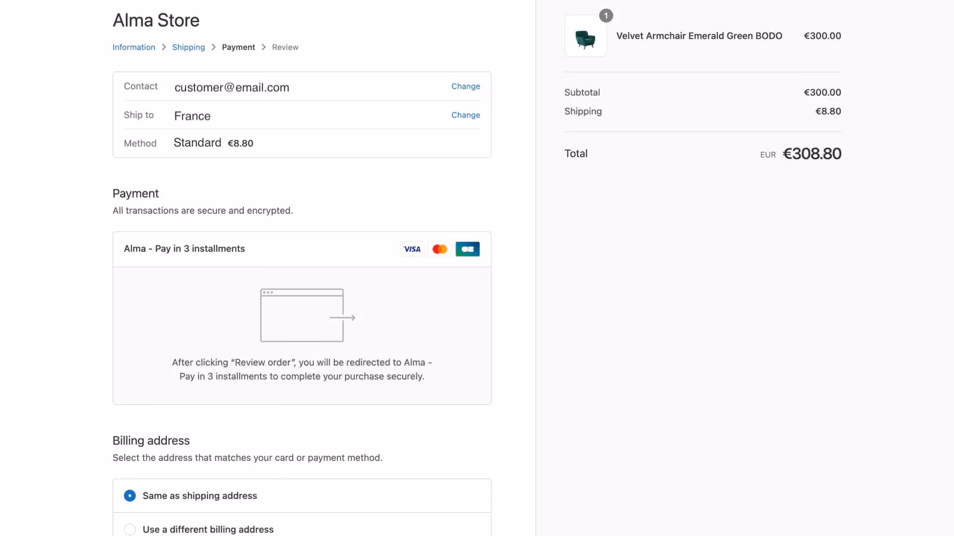Click All transactions are secure and encrypted text
Viewport: 954px width, 536px height.
click(203, 211)
